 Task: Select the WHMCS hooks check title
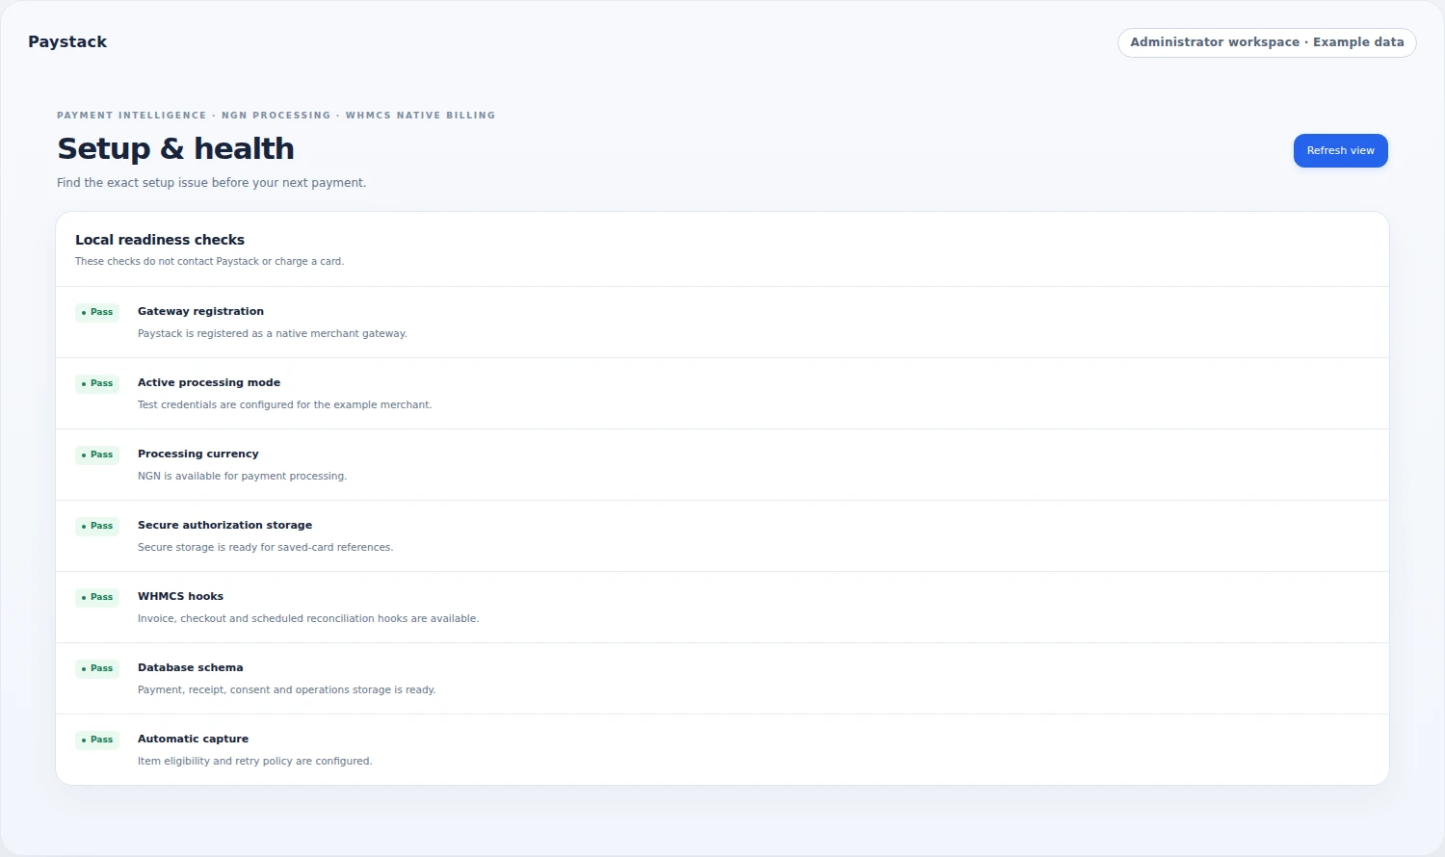tap(180, 596)
